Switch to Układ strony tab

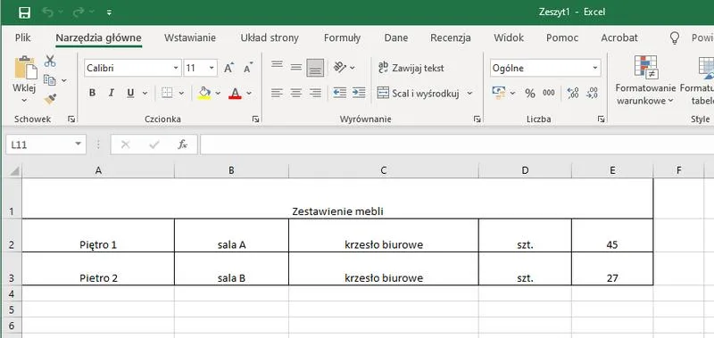point(270,37)
